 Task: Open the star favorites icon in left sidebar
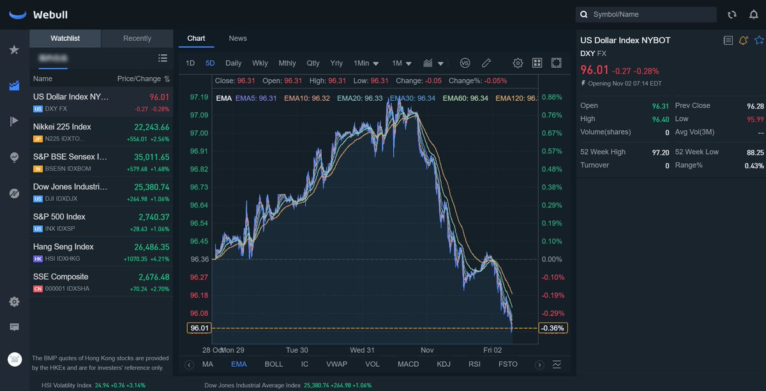14,50
